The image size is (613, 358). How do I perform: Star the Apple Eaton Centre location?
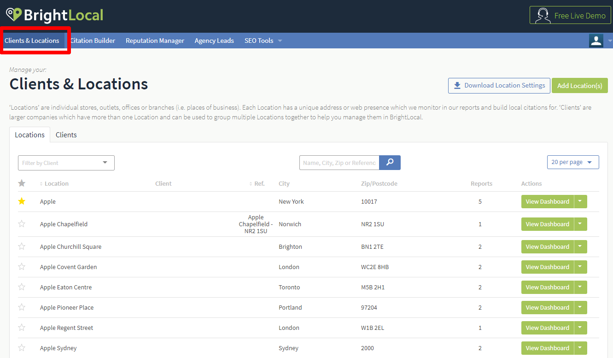pos(22,287)
